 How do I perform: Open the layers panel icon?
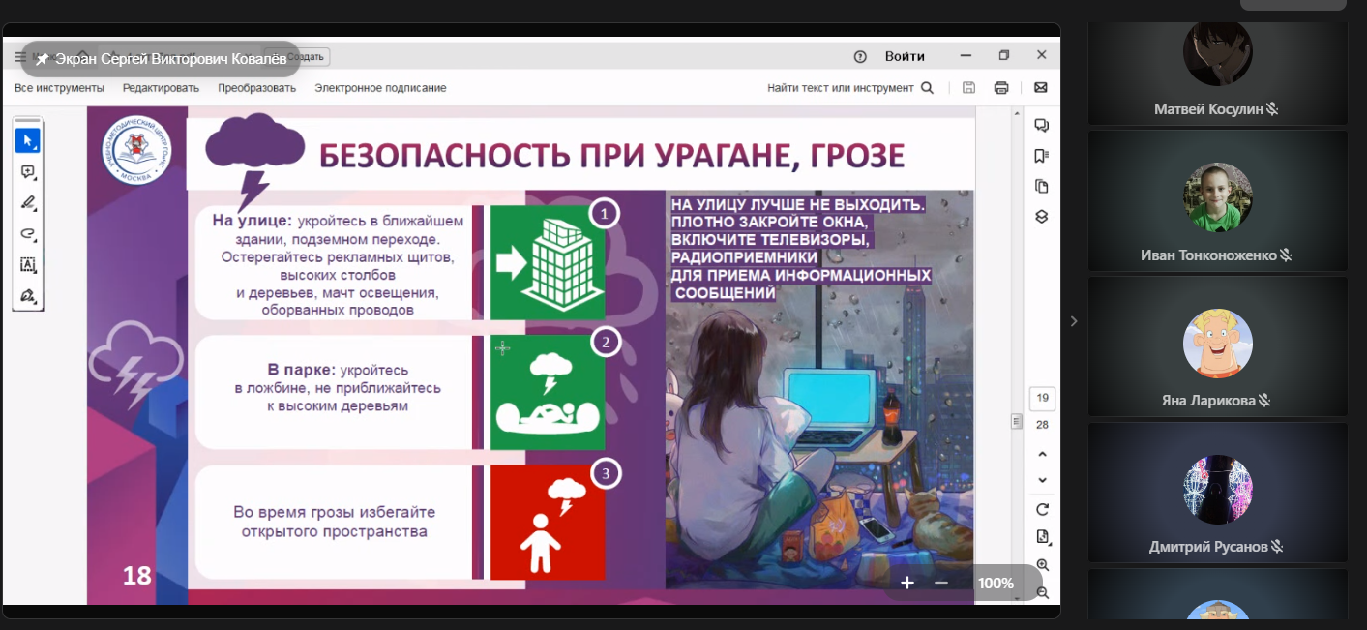pyautogui.click(x=1042, y=217)
